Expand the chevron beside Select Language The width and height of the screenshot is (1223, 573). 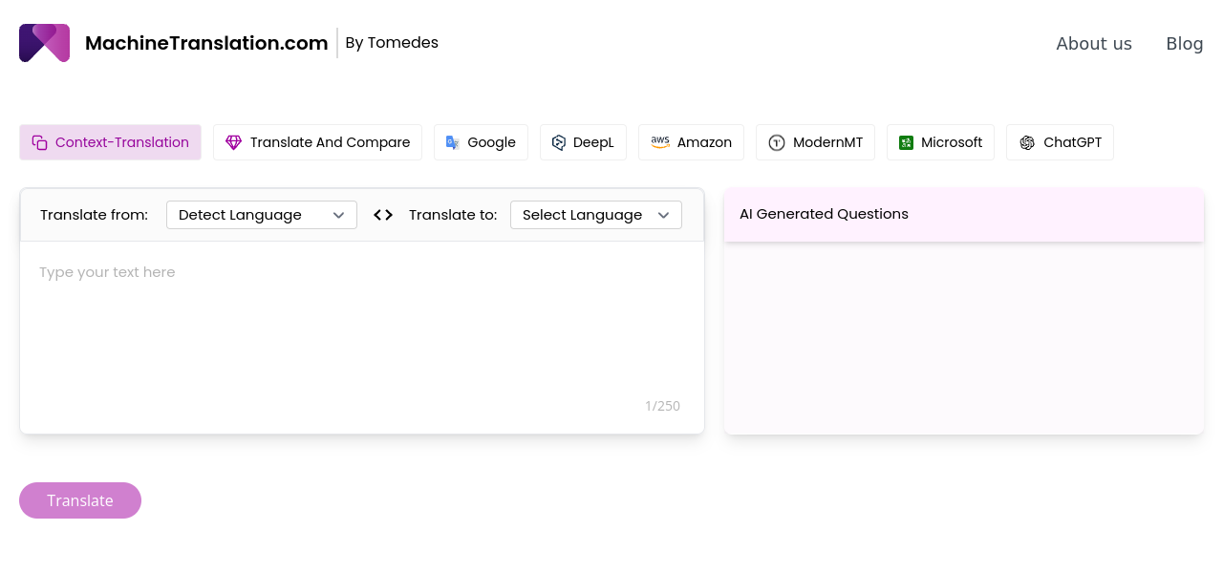click(664, 215)
